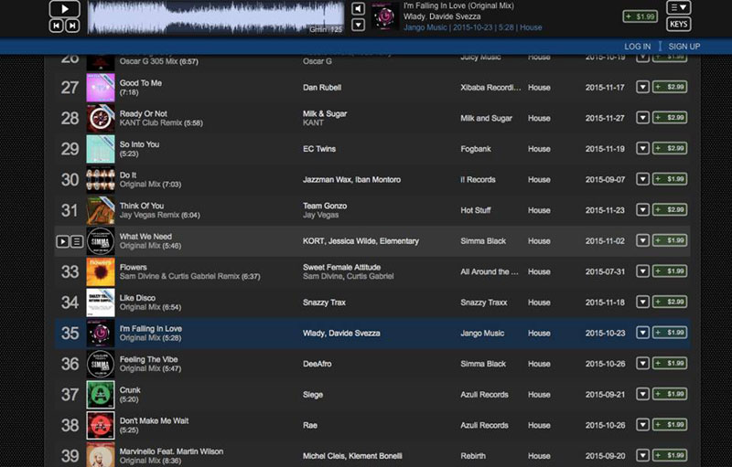732x467 pixels.
Task: Open the player queue menu dropdown
Action: pyautogui.click(x=678, y=8)
